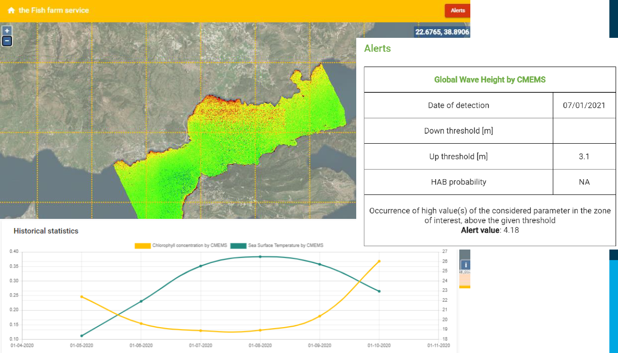Select temperature data point at 01-08-2020
This screenshot has width=618, height=353.
click(x=260, y=257)
